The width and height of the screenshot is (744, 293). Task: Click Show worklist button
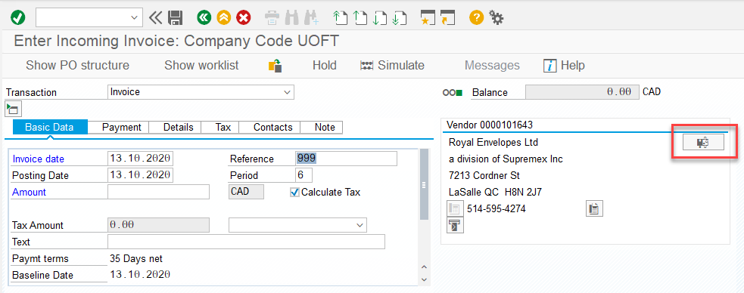pyautogui.click(x=201, y=66)
